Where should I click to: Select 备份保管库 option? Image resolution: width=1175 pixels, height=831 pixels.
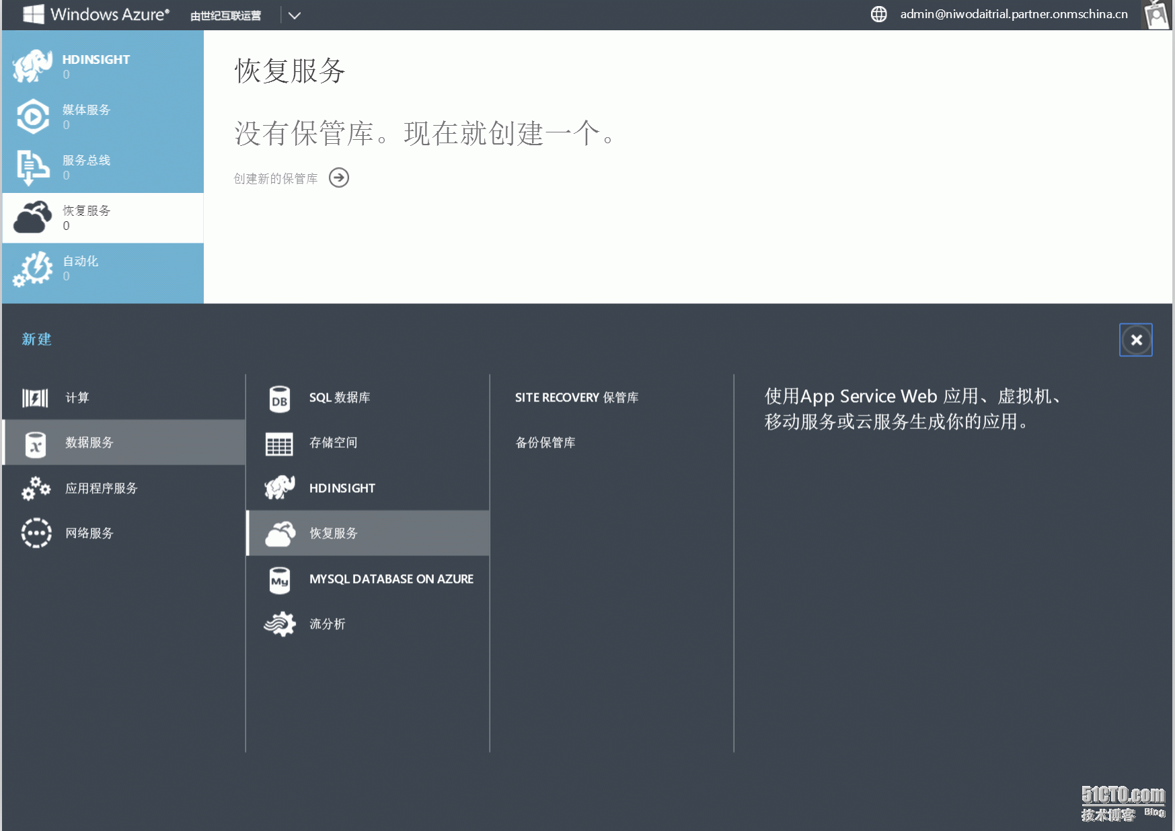tap(545, 442)
